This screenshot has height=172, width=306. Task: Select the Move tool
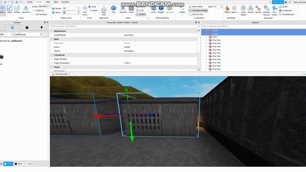pos(2,10)
